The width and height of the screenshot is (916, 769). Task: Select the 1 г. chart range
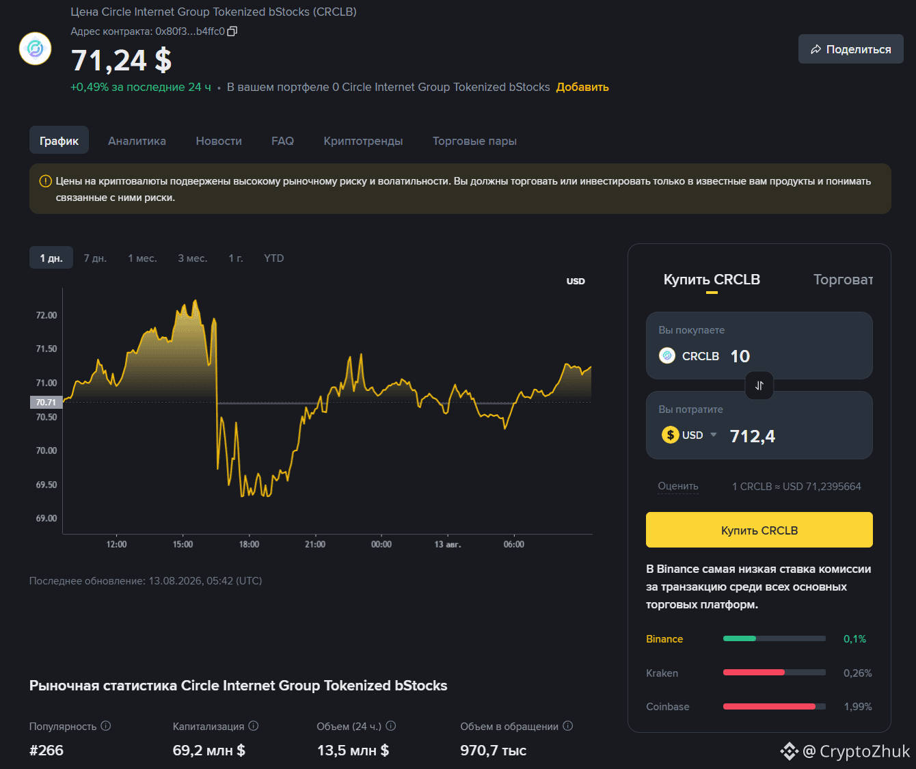coord(236,258)
